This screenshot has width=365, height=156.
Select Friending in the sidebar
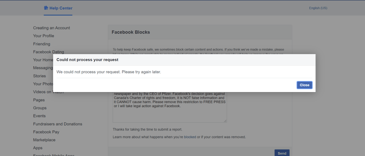41,44
